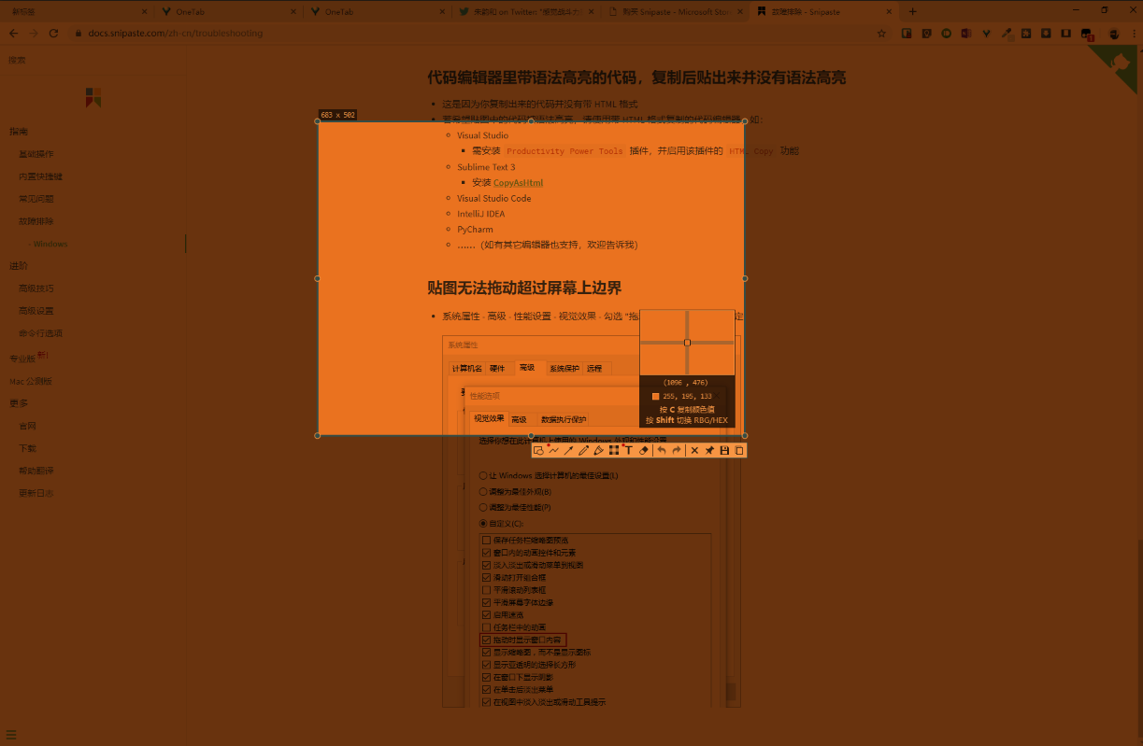
Task: Bookmark the page with the star icon
Action: pos(881,33)
